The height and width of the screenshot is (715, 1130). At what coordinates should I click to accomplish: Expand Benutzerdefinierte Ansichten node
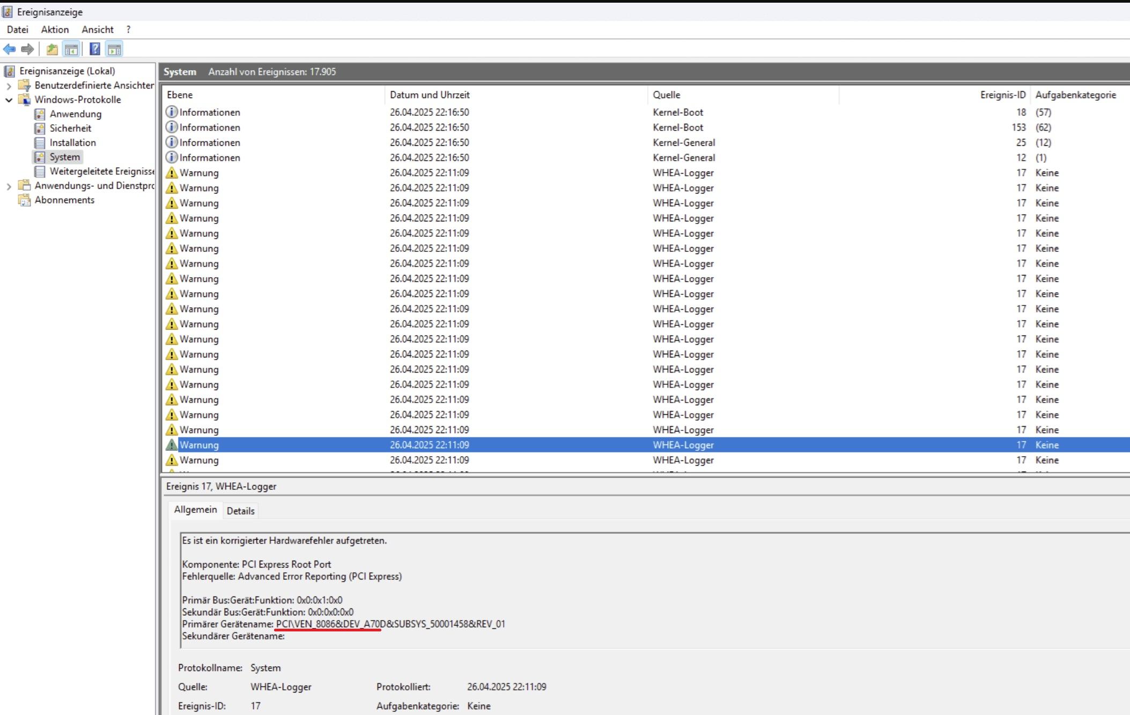[x=9, y=86]
